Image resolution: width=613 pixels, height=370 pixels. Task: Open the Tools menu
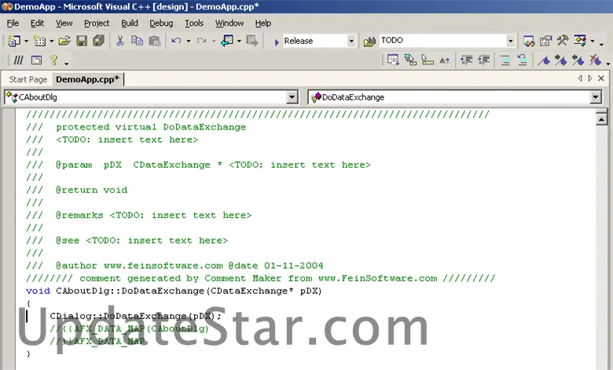point(194,23)
